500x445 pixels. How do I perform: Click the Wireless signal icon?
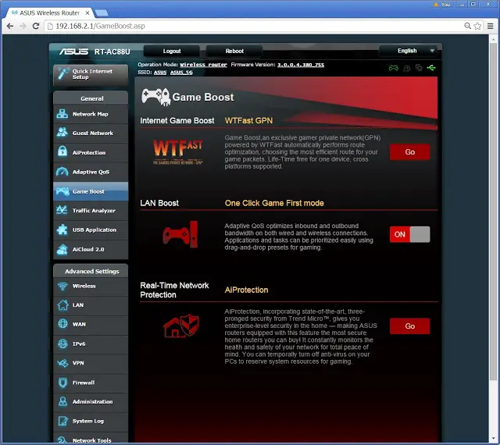click(x=62, y=286)
